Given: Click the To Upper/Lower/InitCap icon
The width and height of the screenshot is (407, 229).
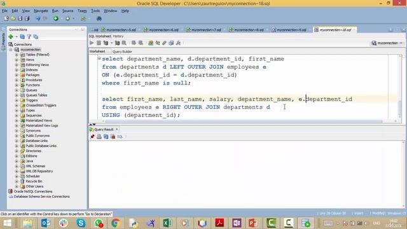Looking at the screenshot, I should pos(158,43).
